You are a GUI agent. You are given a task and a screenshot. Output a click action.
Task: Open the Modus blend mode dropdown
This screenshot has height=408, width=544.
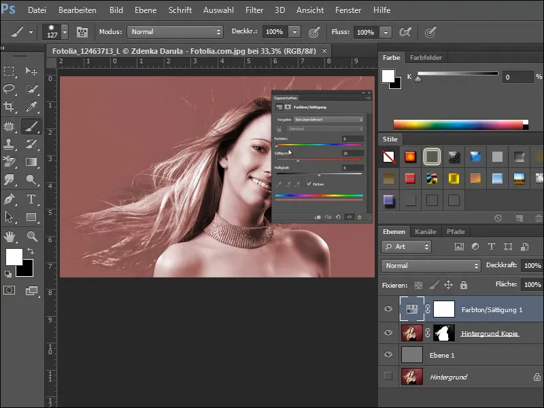[175, 32]
